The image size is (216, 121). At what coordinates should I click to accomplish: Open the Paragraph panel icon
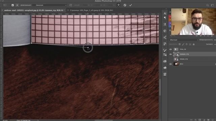[x=165, y=18]
